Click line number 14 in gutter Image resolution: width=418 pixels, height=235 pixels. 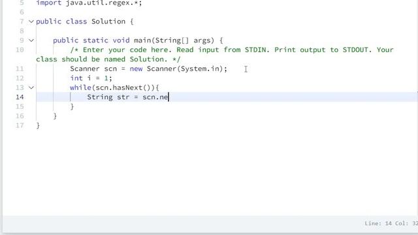point(20,97)
